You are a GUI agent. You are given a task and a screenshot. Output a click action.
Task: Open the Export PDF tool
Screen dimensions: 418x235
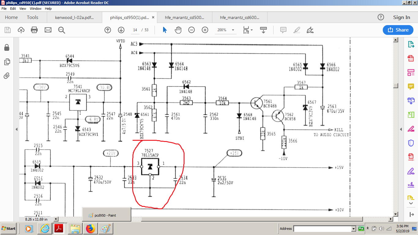click(411, 44)
